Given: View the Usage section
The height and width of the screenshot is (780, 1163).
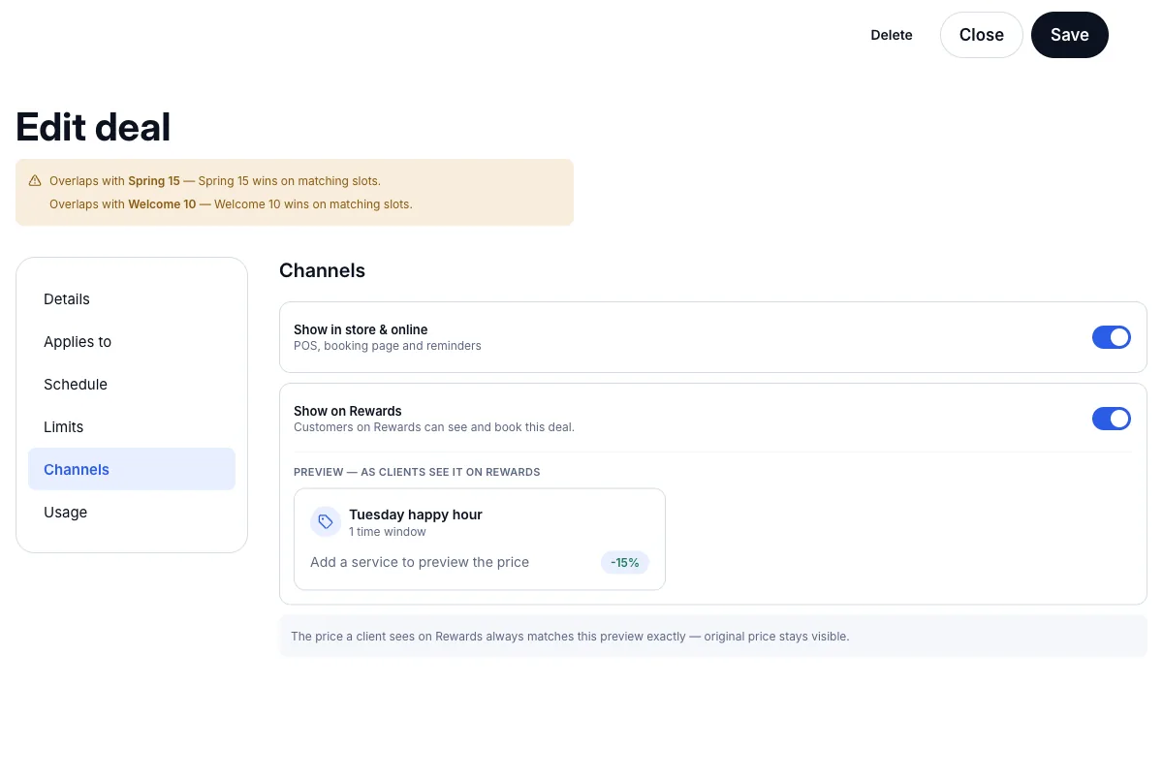Looking at the screenshot, I should click(132, 513).
